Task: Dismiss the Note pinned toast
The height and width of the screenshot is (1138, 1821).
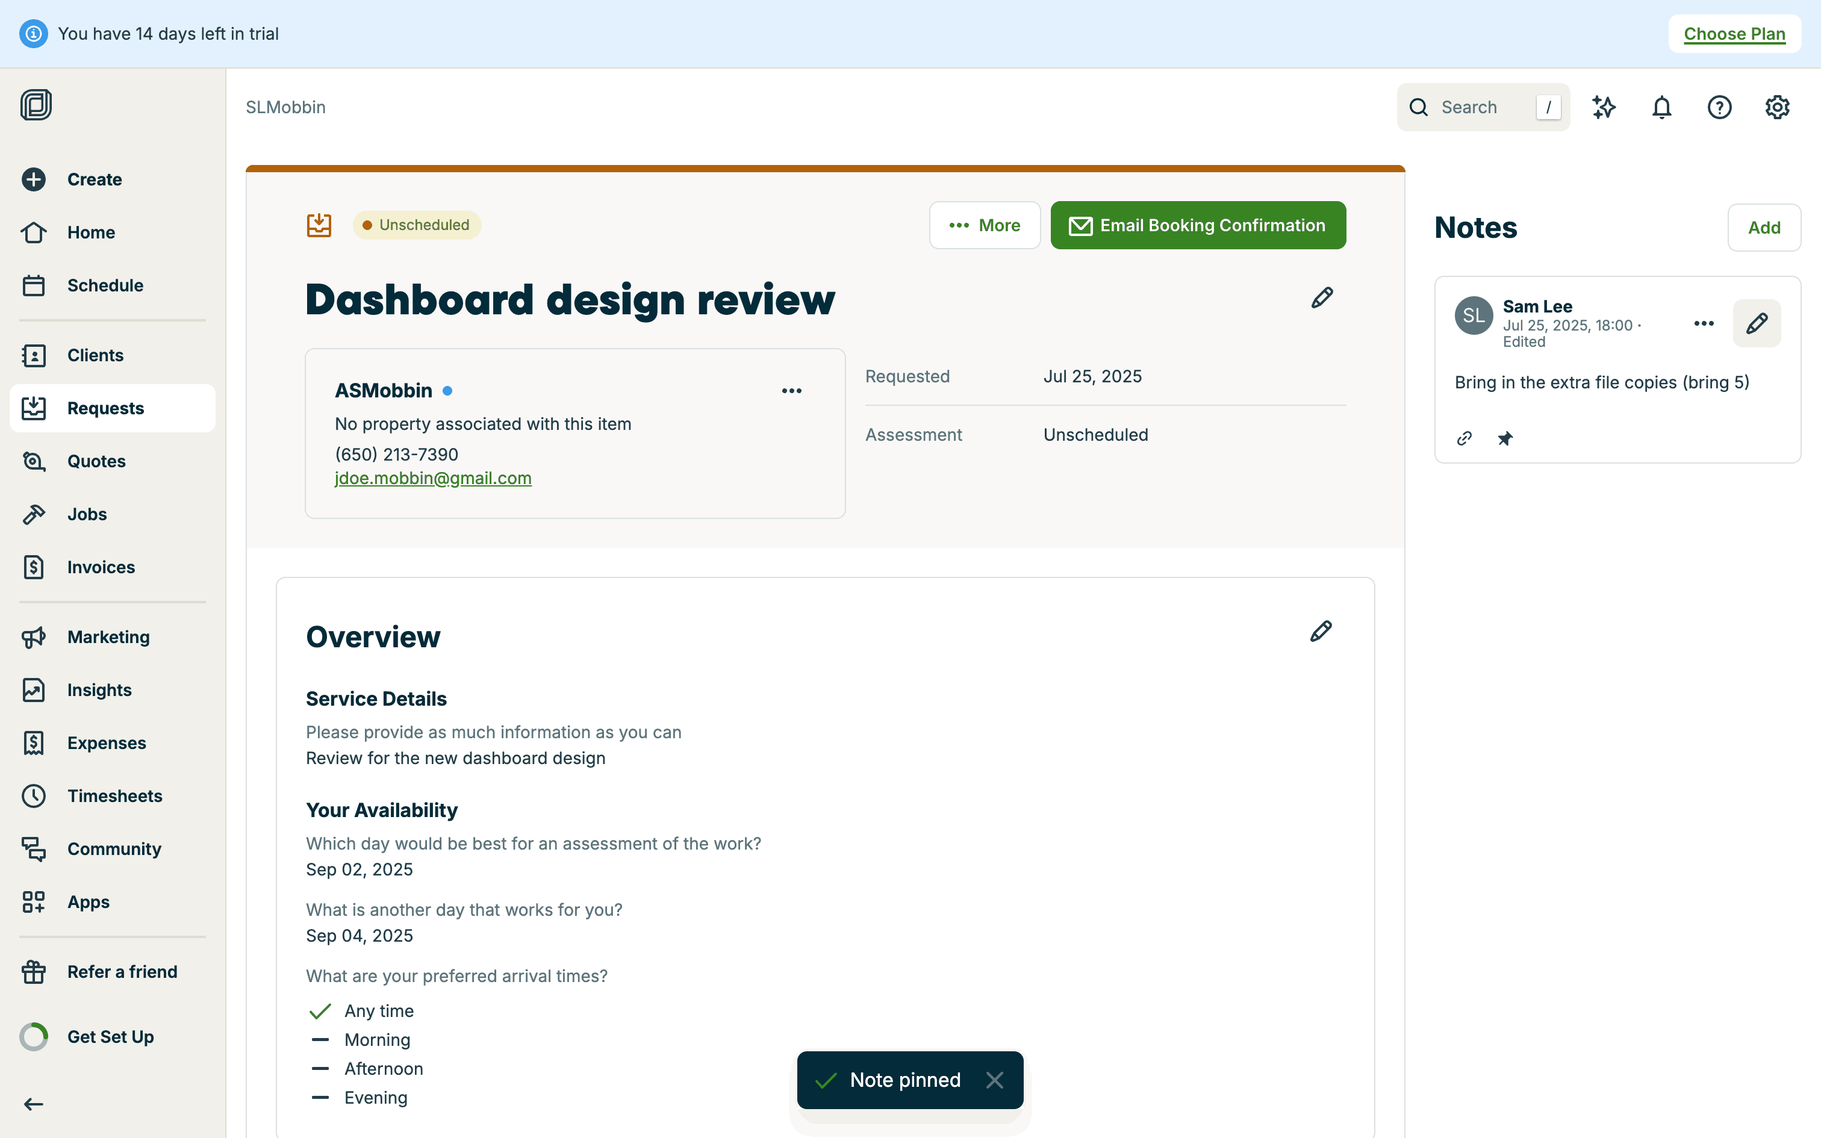Action: point(995,1080)
